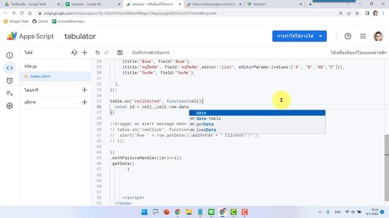Choose 'data-table' autocomplete suggestion
The image size is (389, 218).
(257, 119)
